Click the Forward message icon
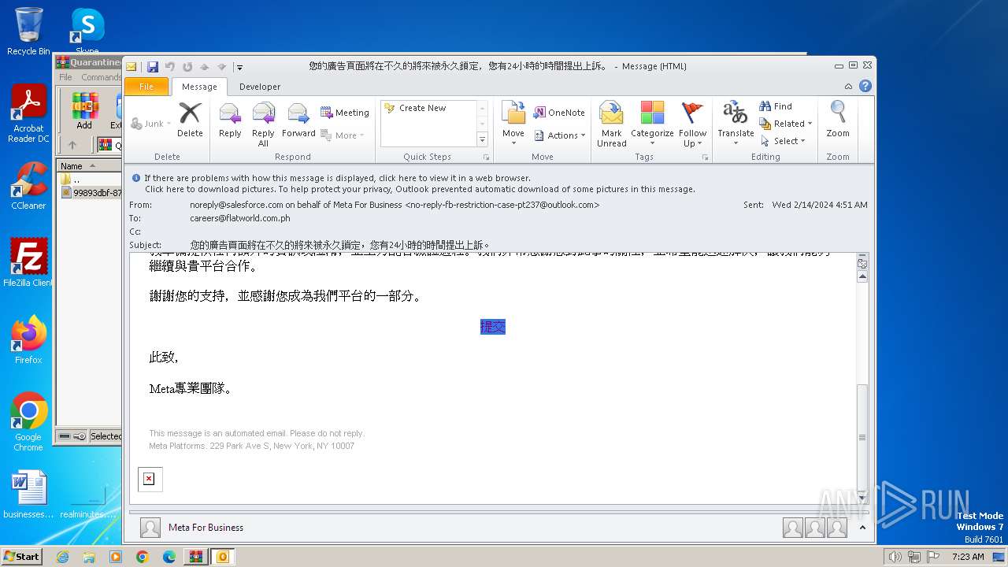 [298, 120]
